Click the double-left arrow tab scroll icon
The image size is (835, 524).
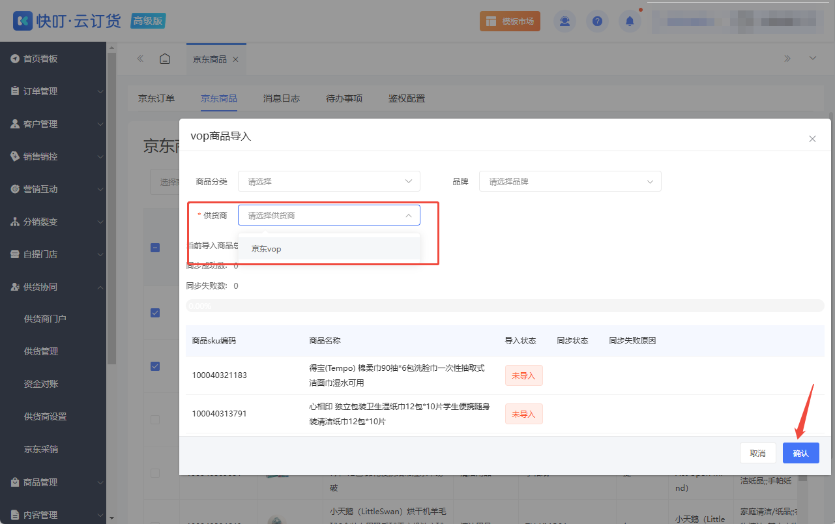point(140,59)
